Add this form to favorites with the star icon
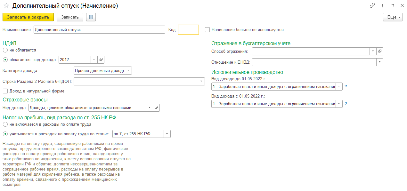407x191 pixels. pos(6,6)
